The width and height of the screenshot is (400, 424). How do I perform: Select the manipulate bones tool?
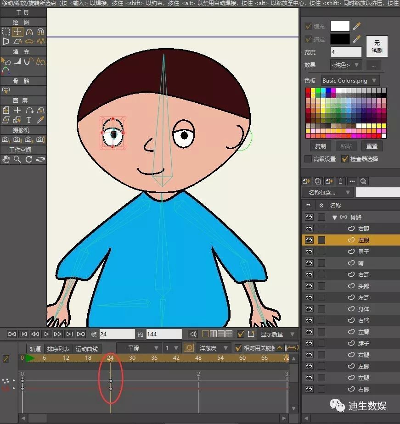pos(6,90)
